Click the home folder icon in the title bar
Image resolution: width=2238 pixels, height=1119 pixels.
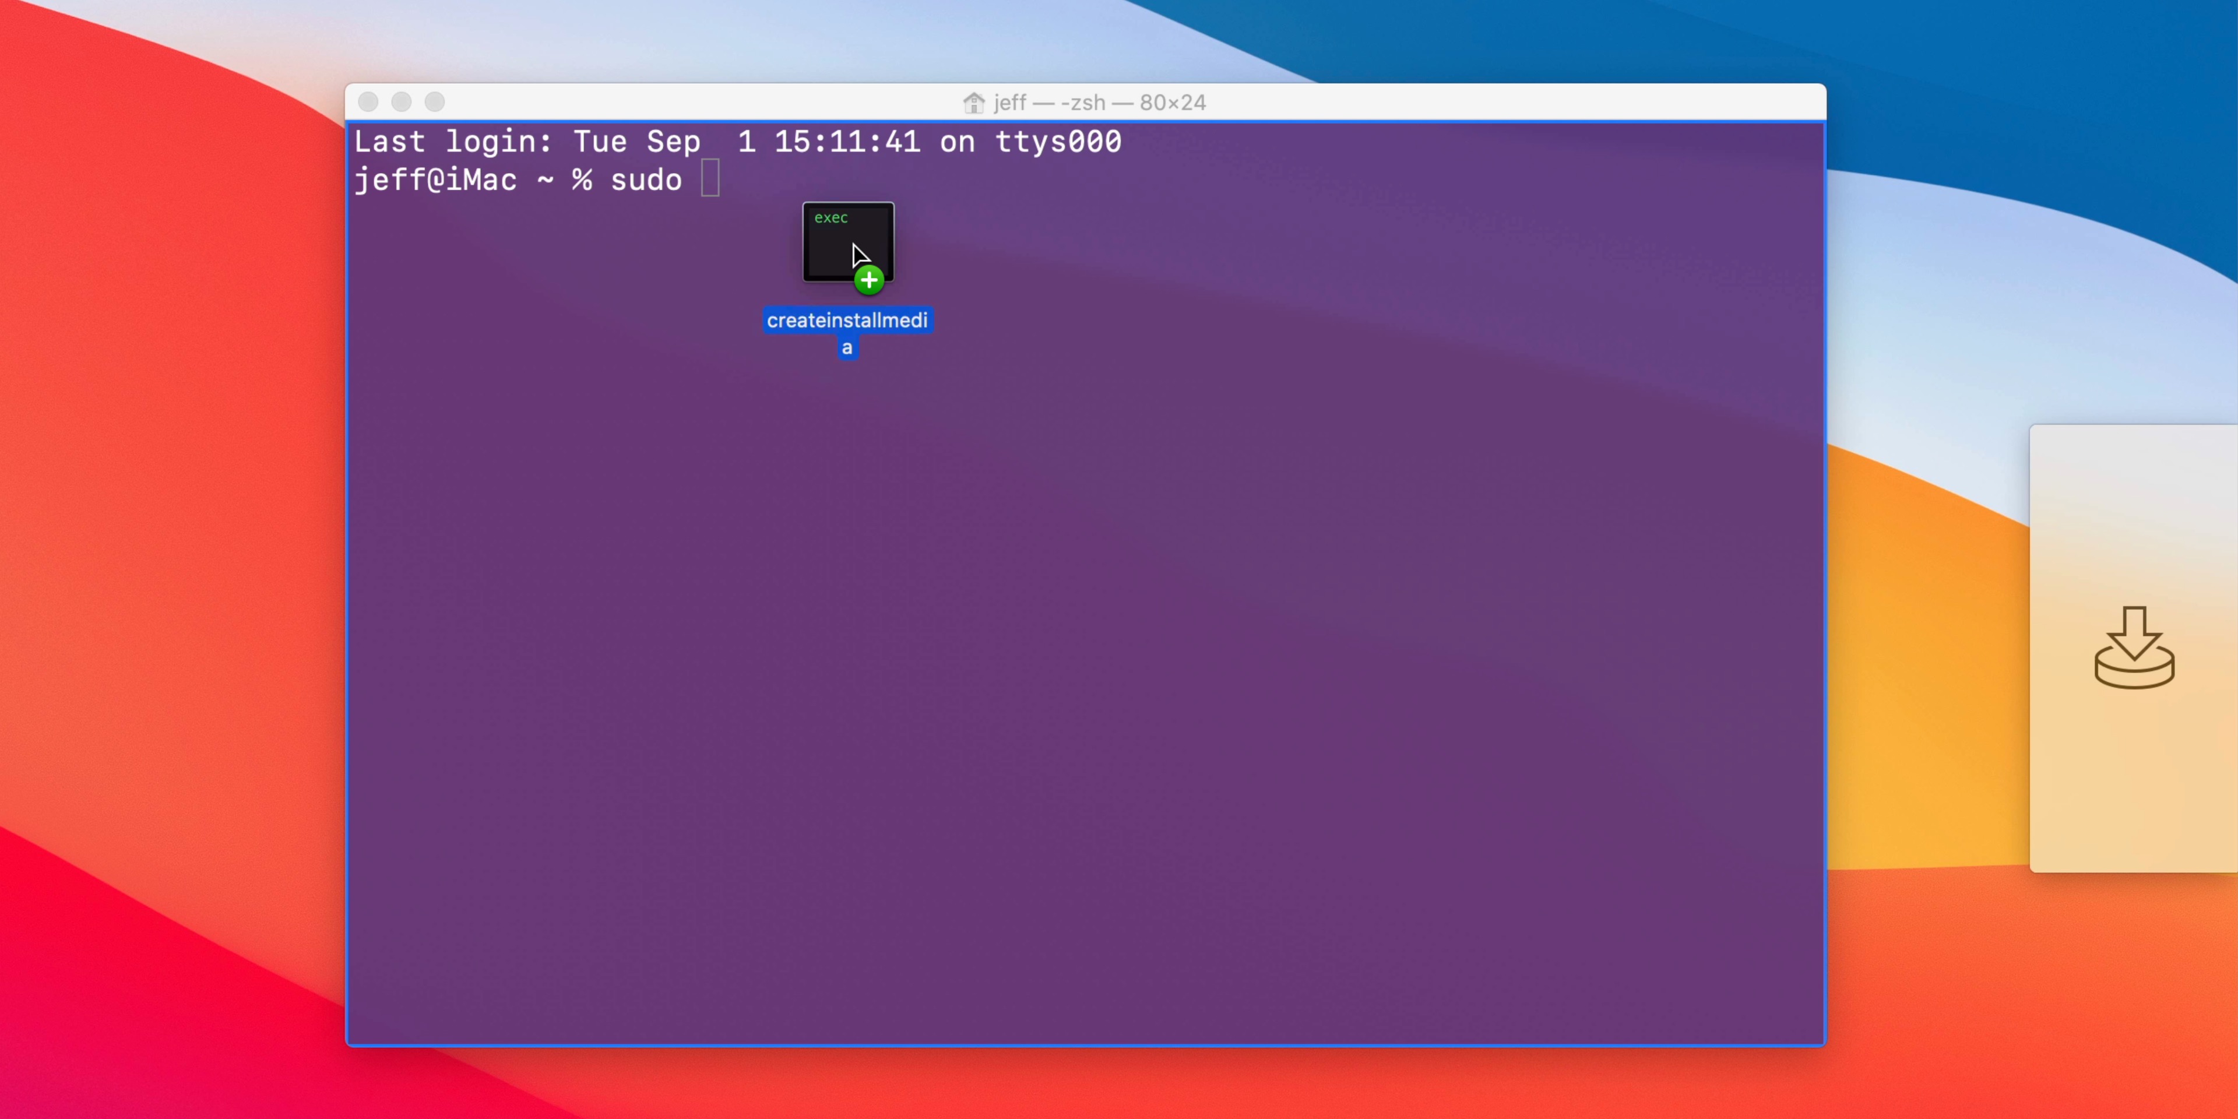974,101
